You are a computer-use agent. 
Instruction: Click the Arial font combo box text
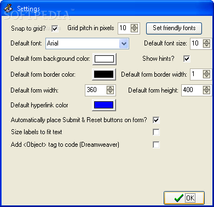(x=53, y=43)
